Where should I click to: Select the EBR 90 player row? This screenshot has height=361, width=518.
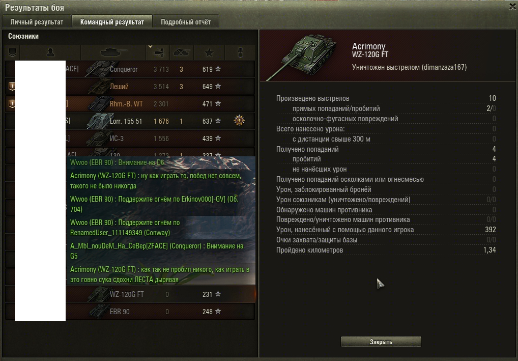[x=130, y=312]
